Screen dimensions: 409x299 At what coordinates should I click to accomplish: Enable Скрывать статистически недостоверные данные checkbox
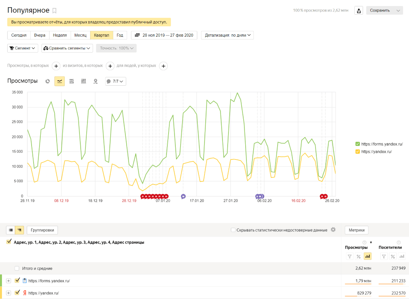(x=233, y=230)
